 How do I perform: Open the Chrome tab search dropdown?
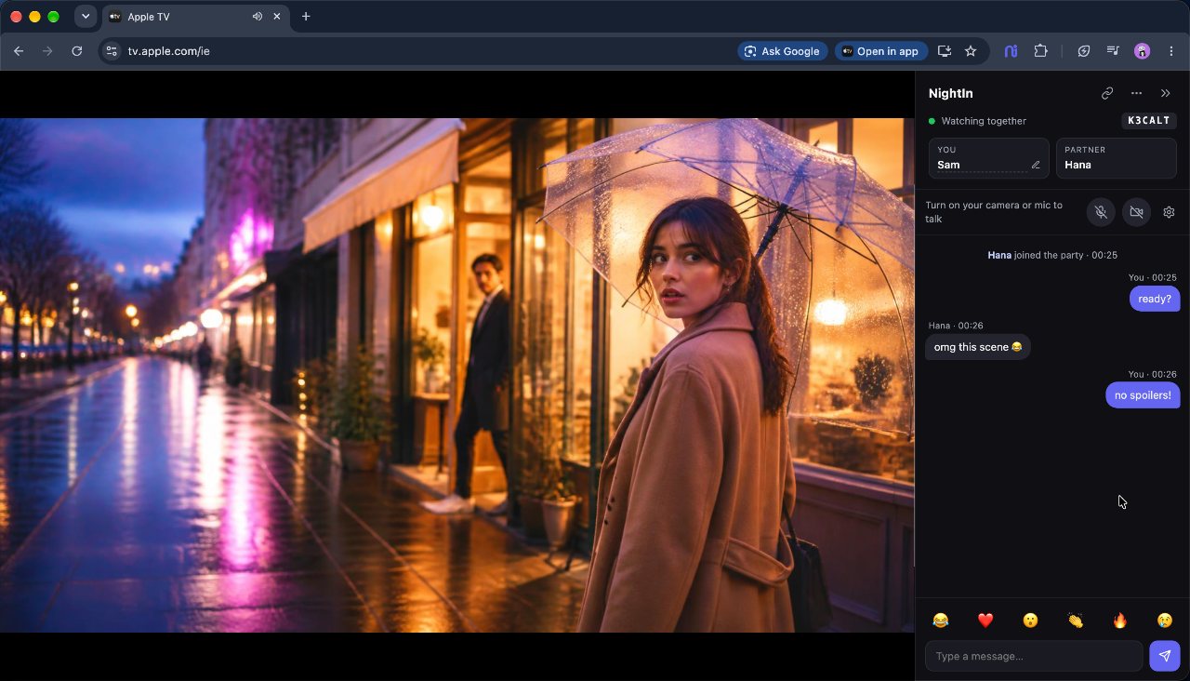[x=86, y=17]
